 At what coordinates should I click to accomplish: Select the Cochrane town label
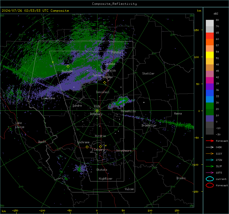tap(83, 142)
